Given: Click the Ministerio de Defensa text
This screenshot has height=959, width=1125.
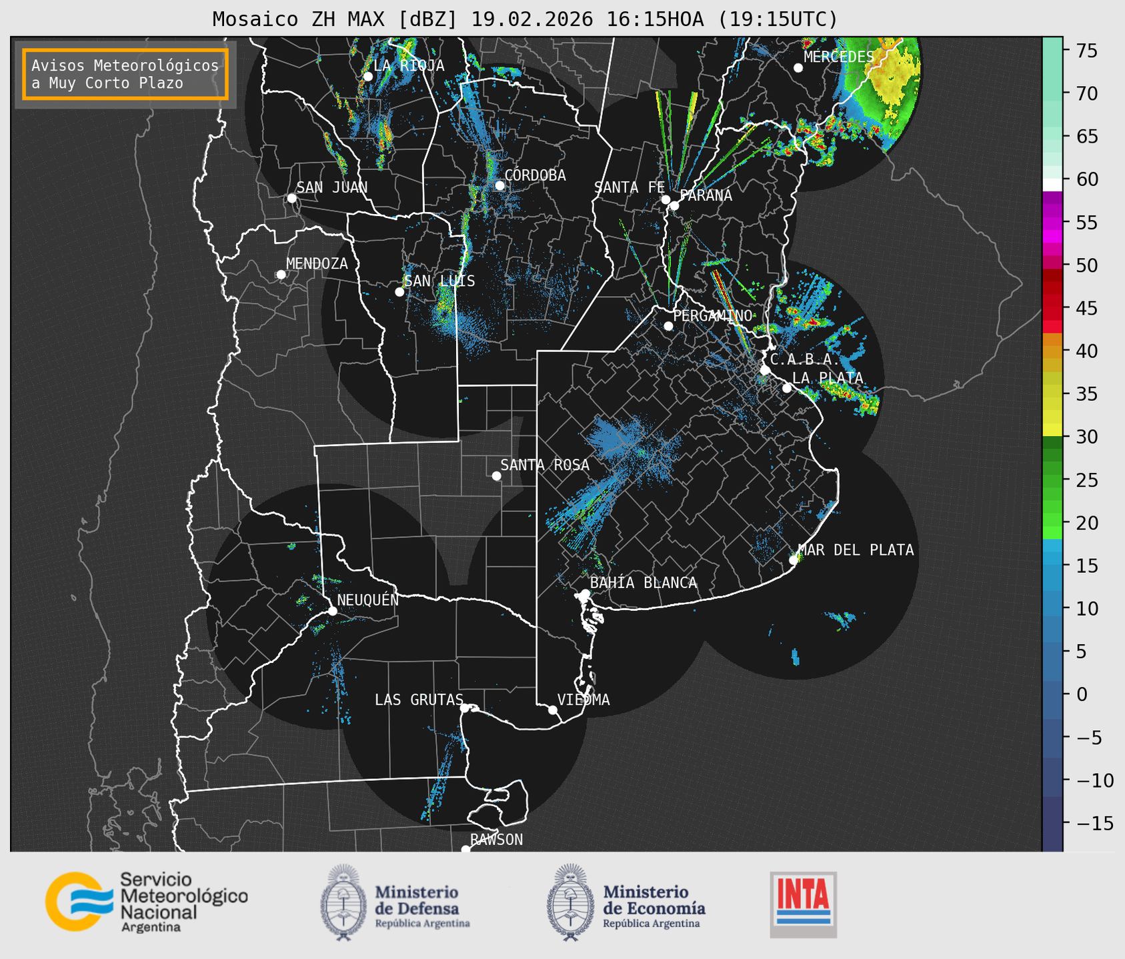Looking at the screenshot, I should (422, 906).
